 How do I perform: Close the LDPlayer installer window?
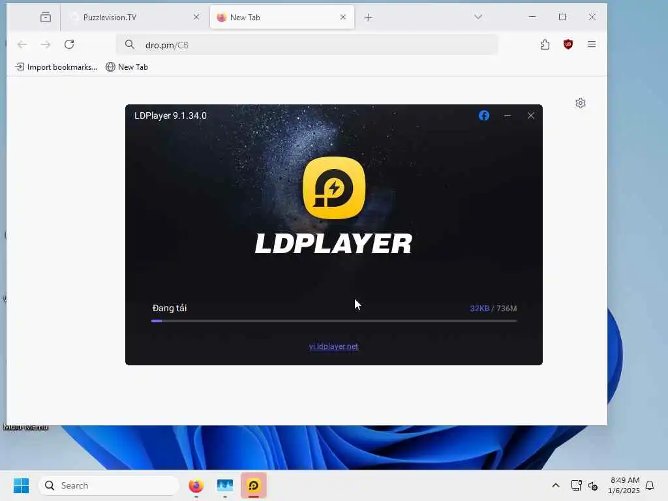[530, 115]
